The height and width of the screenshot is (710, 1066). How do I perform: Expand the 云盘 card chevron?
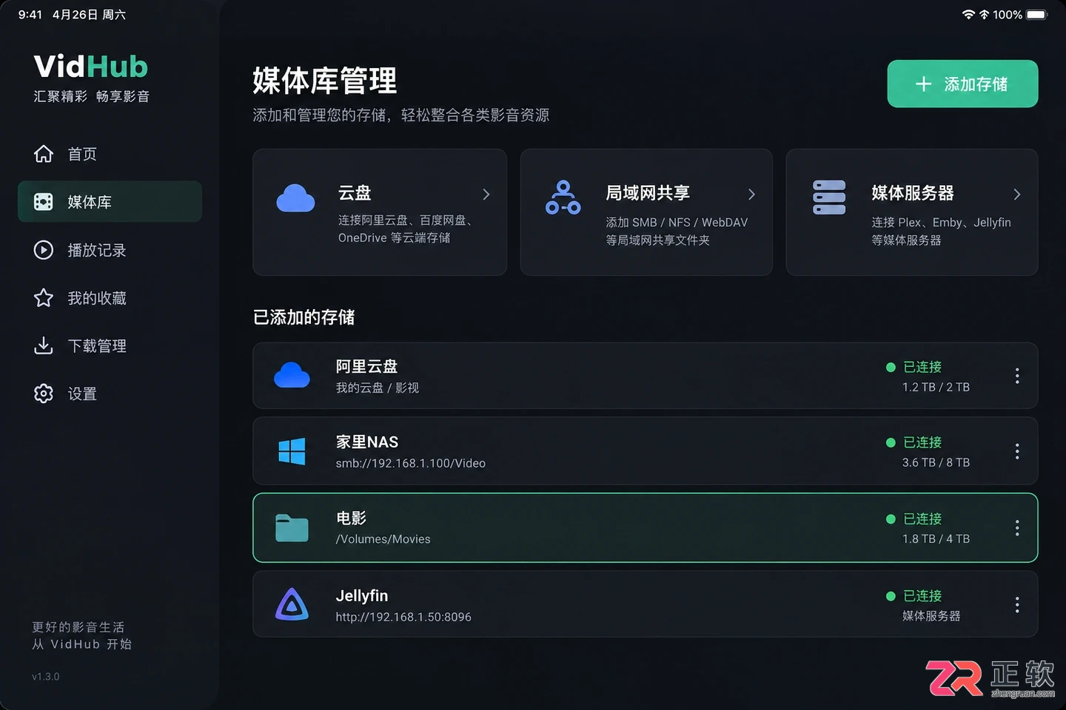pos(486,195)
